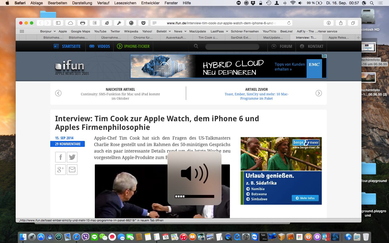The height and width of the screenshot is (243, 389).
Task: Click the ifun site search field
Action: click(x=232, y=47)
